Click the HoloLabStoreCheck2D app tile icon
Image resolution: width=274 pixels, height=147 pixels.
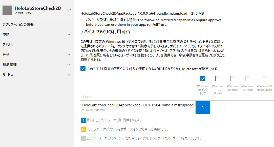pos(7,10)
